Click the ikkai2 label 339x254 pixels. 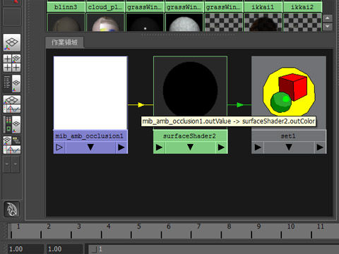click(302, 7)
